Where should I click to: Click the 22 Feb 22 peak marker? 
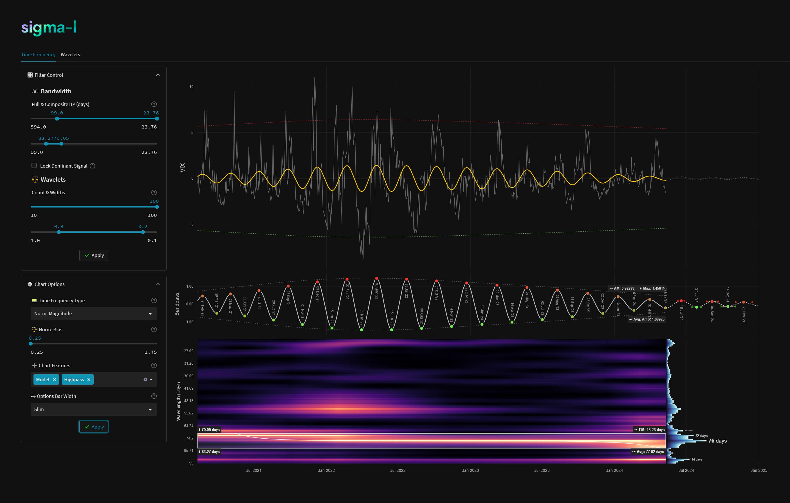point(347,279)
